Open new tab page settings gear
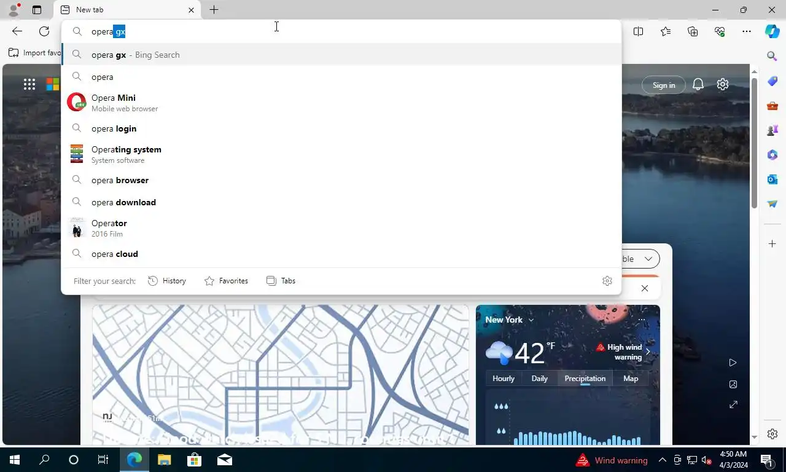 pos(723,85)
